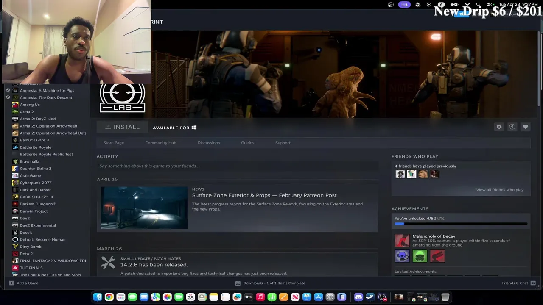Open Photos app from the dock
This screenshot has height=305, width=543.
coord(167,297)
